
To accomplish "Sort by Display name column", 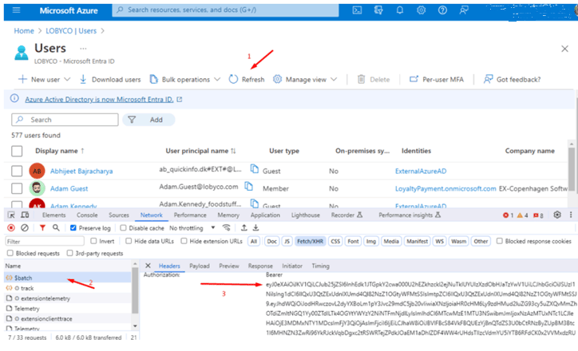I will [60, 151].
